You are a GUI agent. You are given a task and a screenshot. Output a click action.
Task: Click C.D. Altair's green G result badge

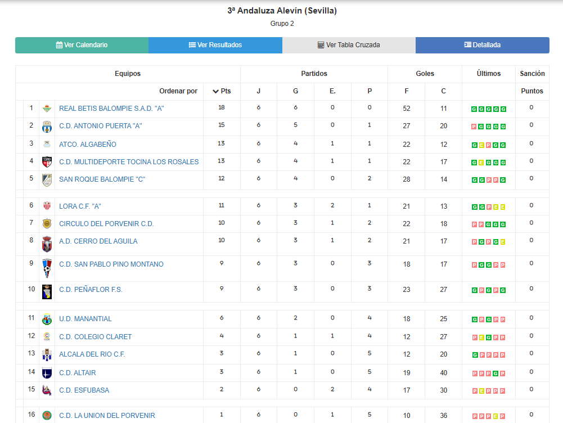pyautogui.click(x=496, y=374)
